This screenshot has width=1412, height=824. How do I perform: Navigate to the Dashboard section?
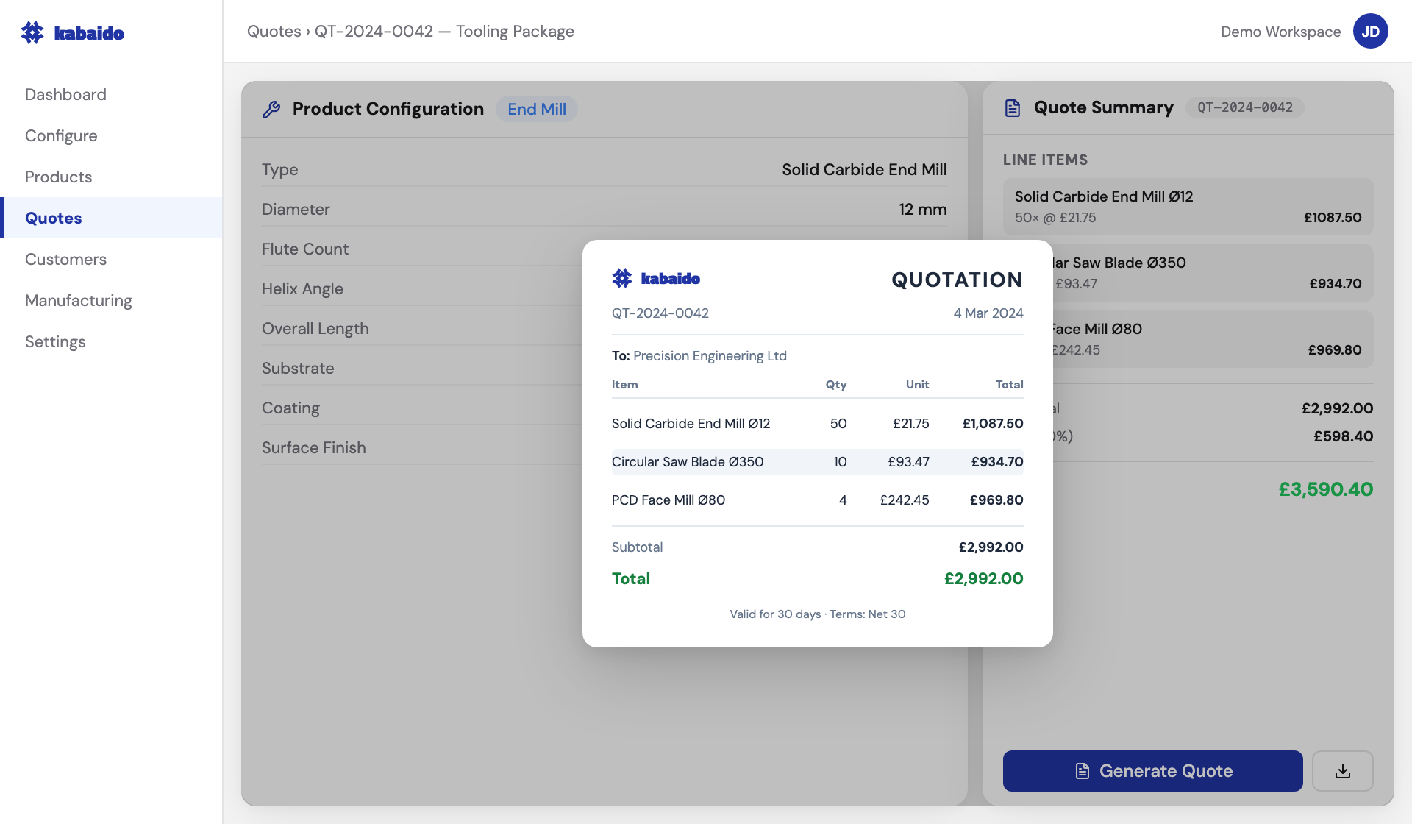[65, 94]
